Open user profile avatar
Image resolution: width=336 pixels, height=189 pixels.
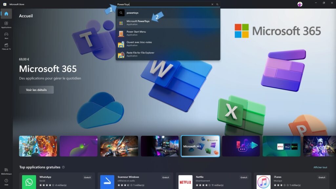[x=300, y=4]
